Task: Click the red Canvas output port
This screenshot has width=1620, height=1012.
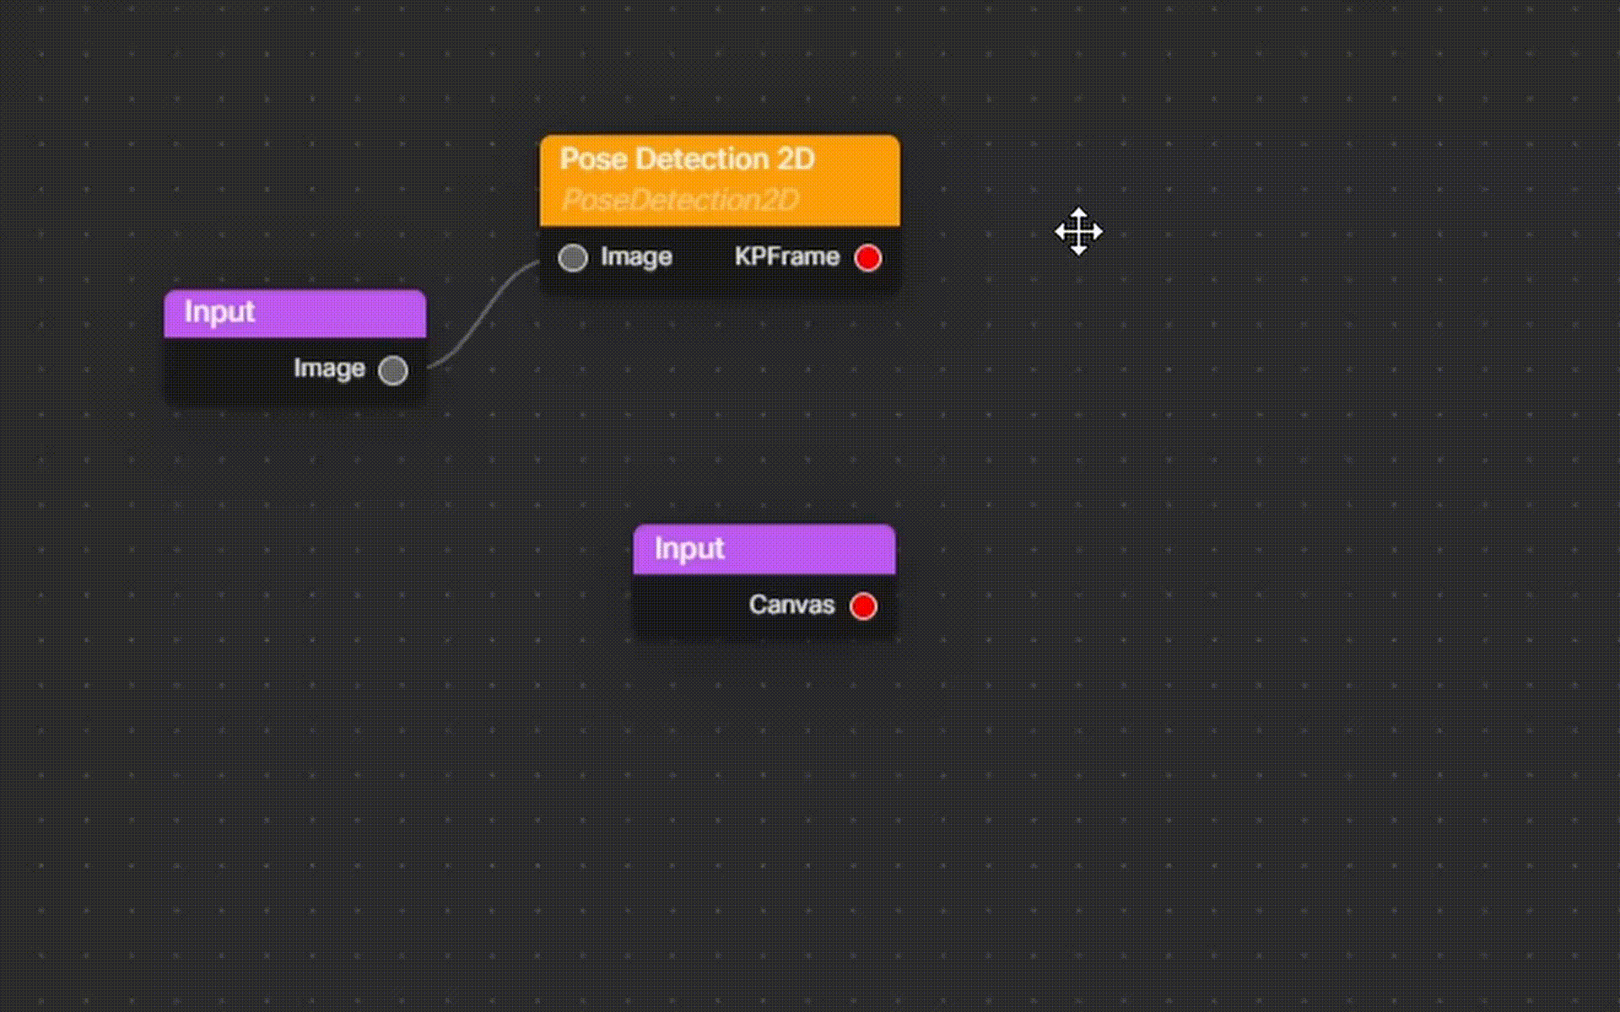Action: 863,606
